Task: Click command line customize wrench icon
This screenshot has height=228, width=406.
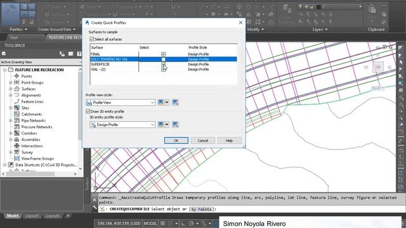Action: (x=95, y=207)
